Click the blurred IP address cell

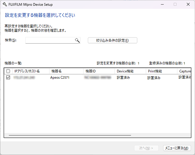click(x=24, y=77)
